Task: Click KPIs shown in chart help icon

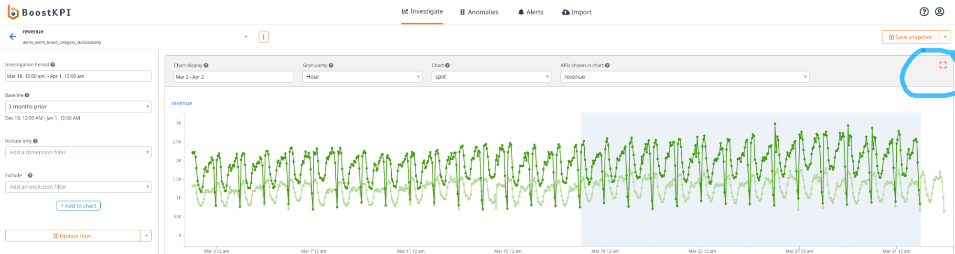Action: pos(607,65)
